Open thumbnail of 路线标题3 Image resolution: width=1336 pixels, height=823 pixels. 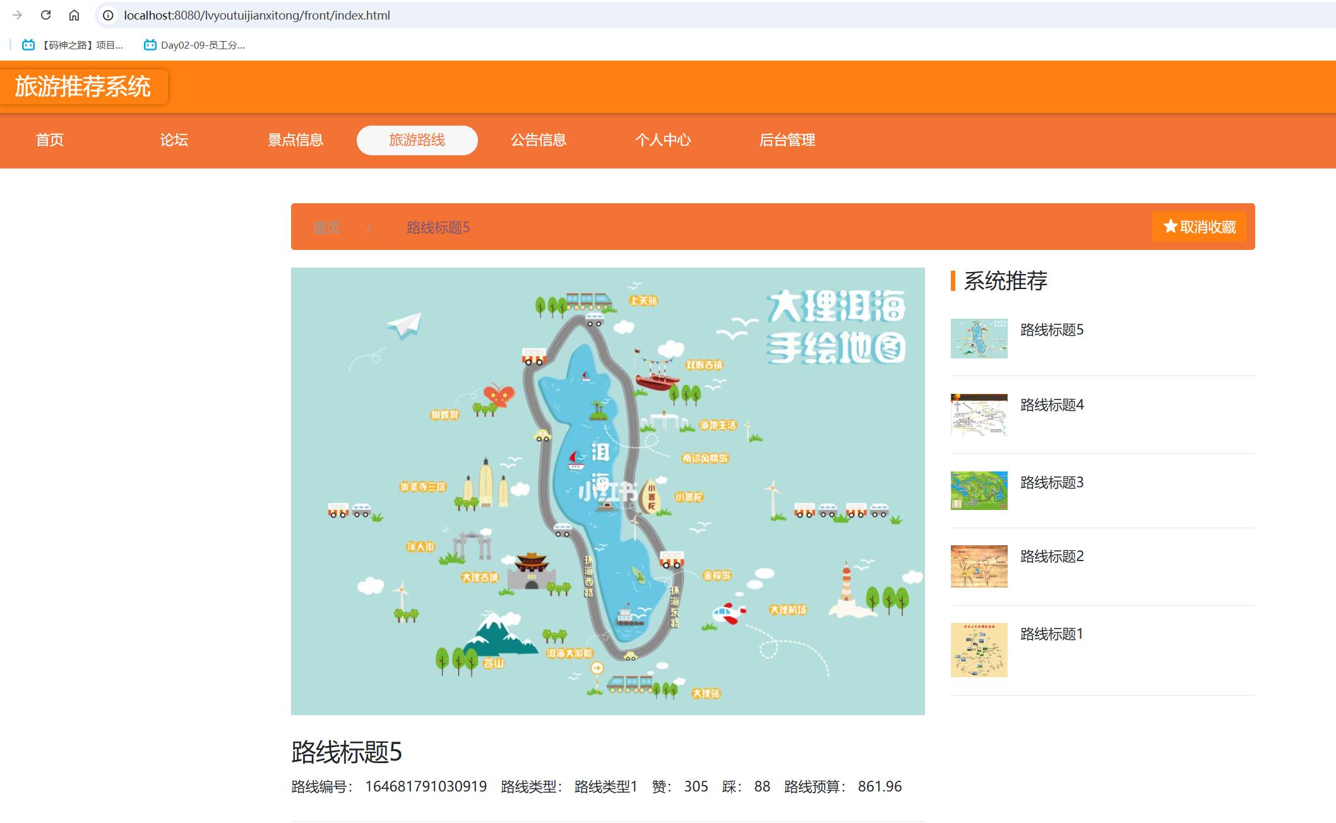[x=979, y=490]
